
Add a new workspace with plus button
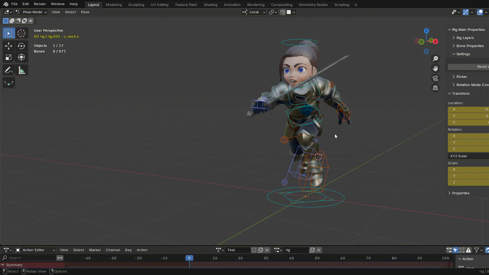(x=356, y=5)
